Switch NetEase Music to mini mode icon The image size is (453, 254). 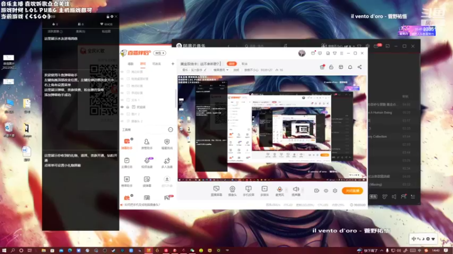pos(387,46)
